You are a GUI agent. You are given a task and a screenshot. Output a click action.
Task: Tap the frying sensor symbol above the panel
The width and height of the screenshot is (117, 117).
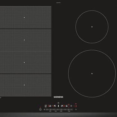click(59, 103)
